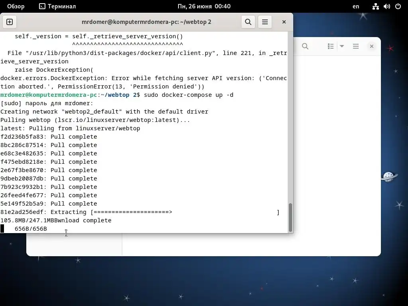The height and width of the screenshot is (306, 408).
Task: Click 'Creating network "webtop2_default"' line
Action: click(104, 112)
